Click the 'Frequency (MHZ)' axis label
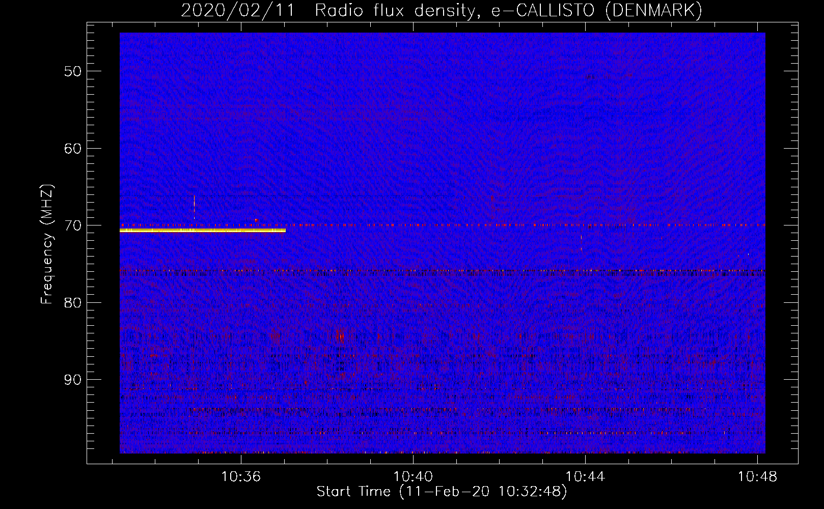The width and height of the screenshot is (824, 509). click(x=47, y=244)
